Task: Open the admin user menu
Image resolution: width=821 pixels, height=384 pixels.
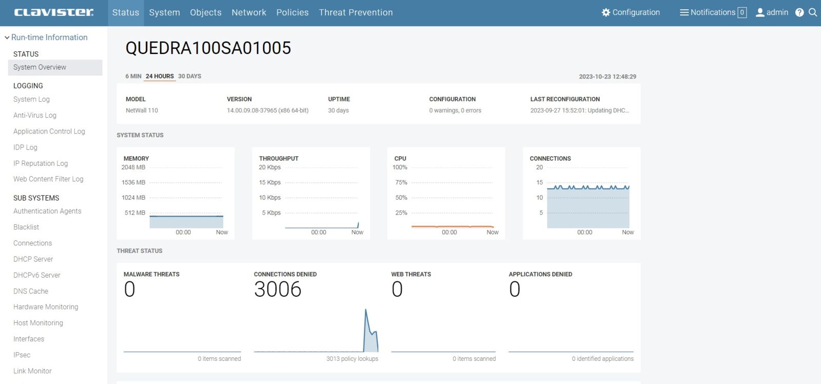Action: pos(772,12)
